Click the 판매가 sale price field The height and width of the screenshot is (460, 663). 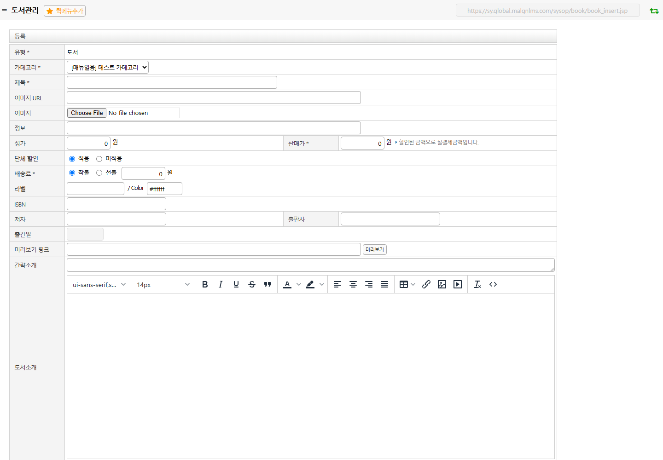click(x=362, y=143)
